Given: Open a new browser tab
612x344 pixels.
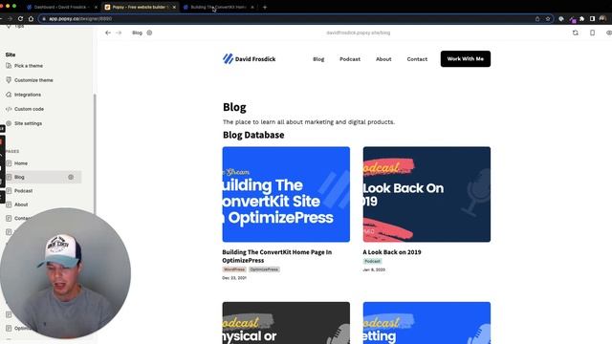Looking at the screenshot, I should click(x=265, y=7).
